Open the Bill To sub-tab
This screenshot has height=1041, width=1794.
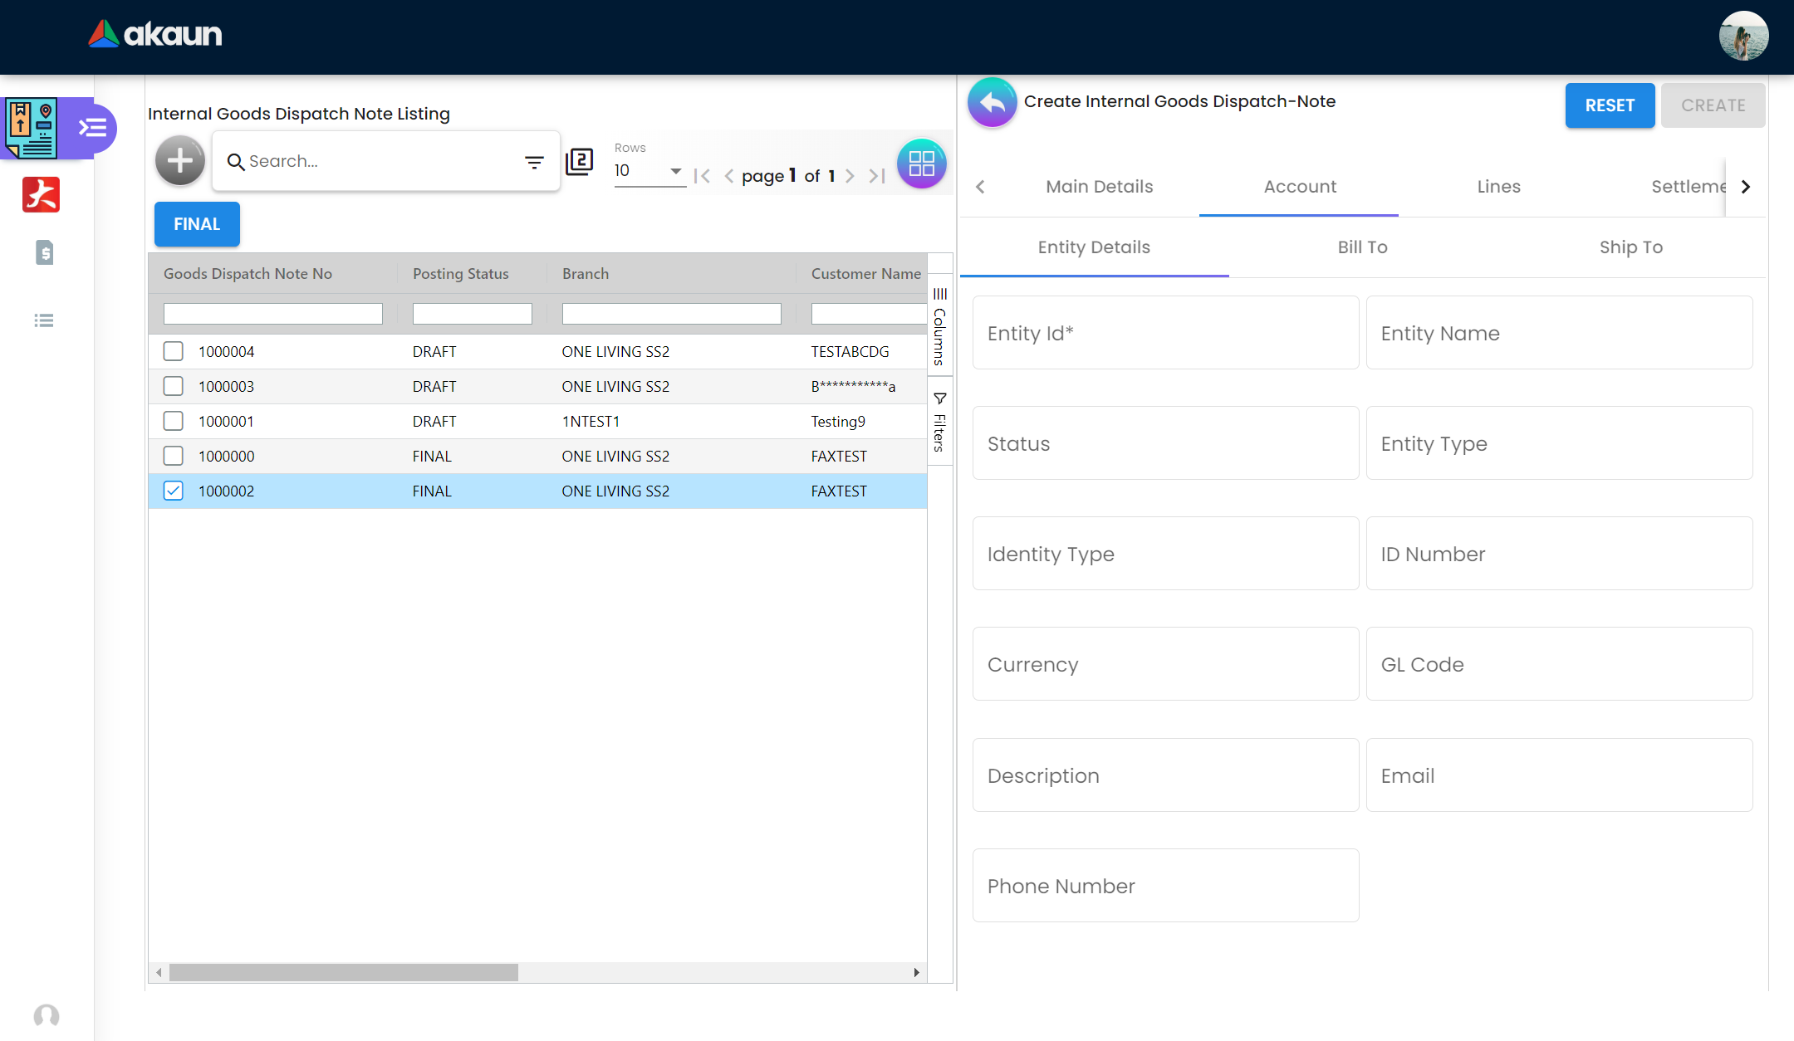coord(1362,247)
